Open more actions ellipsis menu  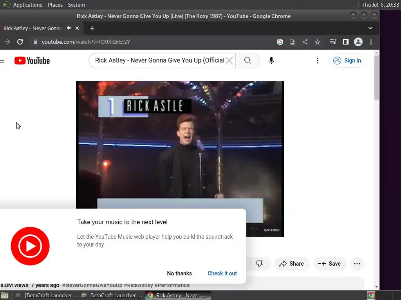[x=357, y=264]
